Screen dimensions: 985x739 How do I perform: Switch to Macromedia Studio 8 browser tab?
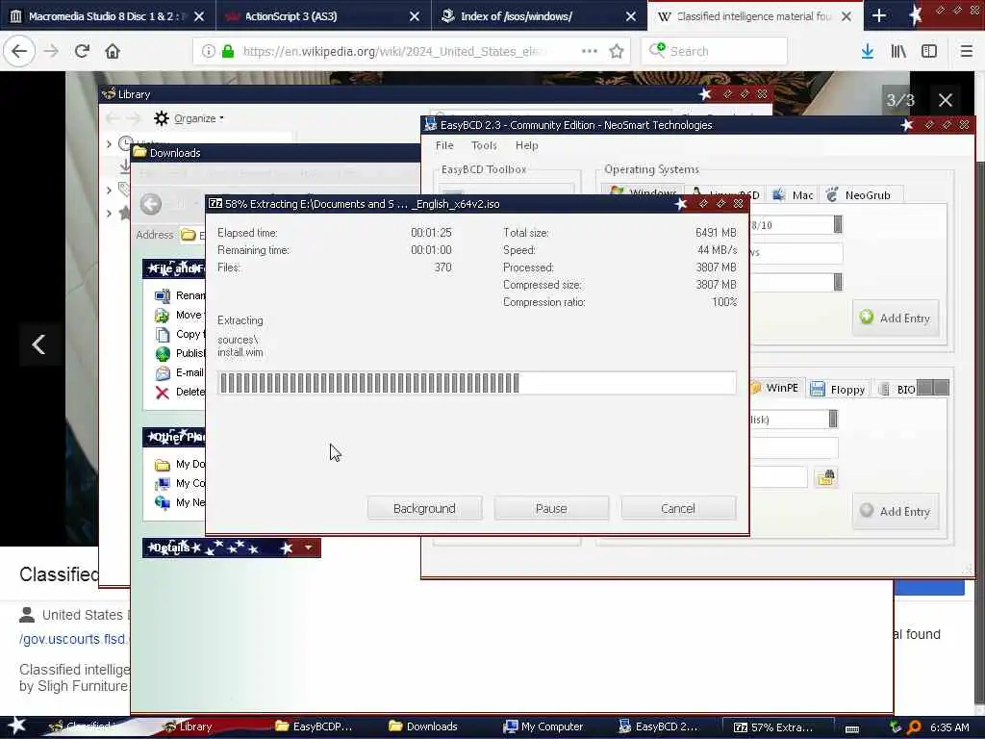coord(108,16)
